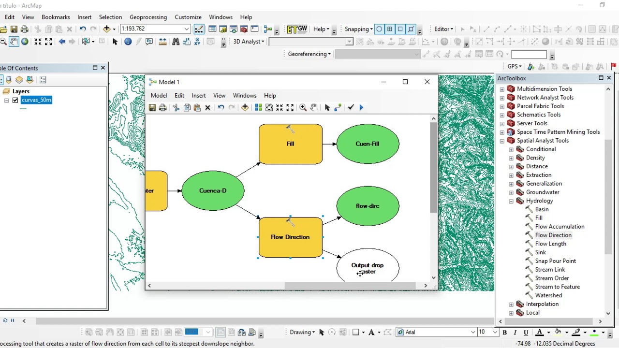Open the Find binoculars tool
Image resolution: width=619 pixels, height=348 pixels.
point(176,42)
